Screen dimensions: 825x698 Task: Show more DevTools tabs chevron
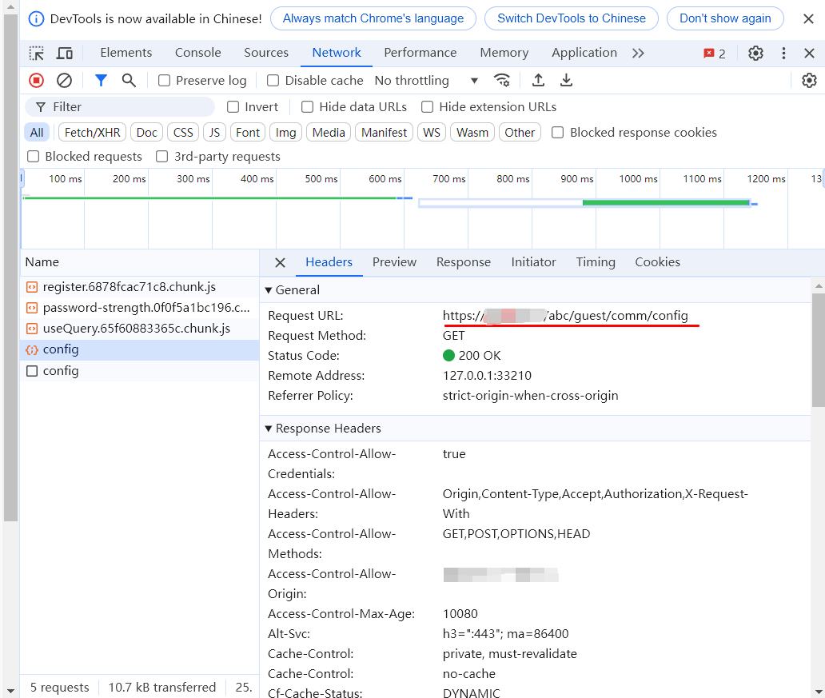(638, 54)
